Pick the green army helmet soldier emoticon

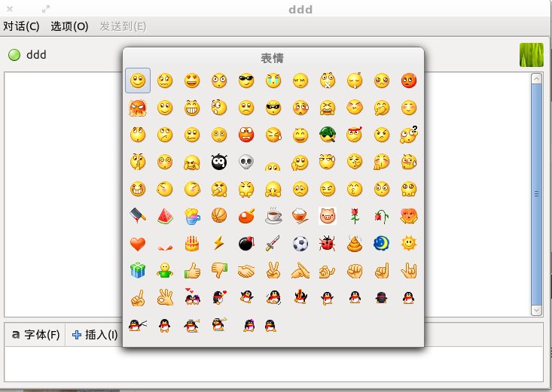[328, 135]
